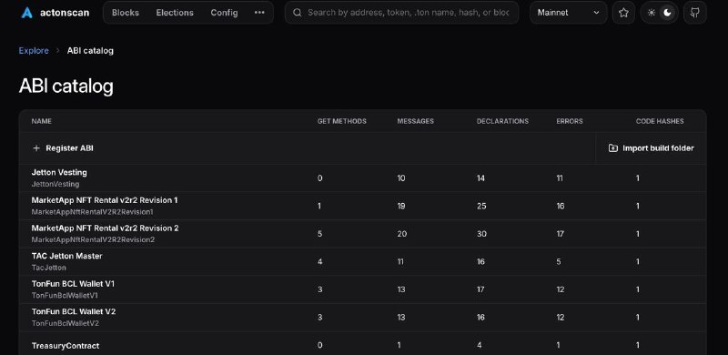Switch to light theme sun toggle

652,13
